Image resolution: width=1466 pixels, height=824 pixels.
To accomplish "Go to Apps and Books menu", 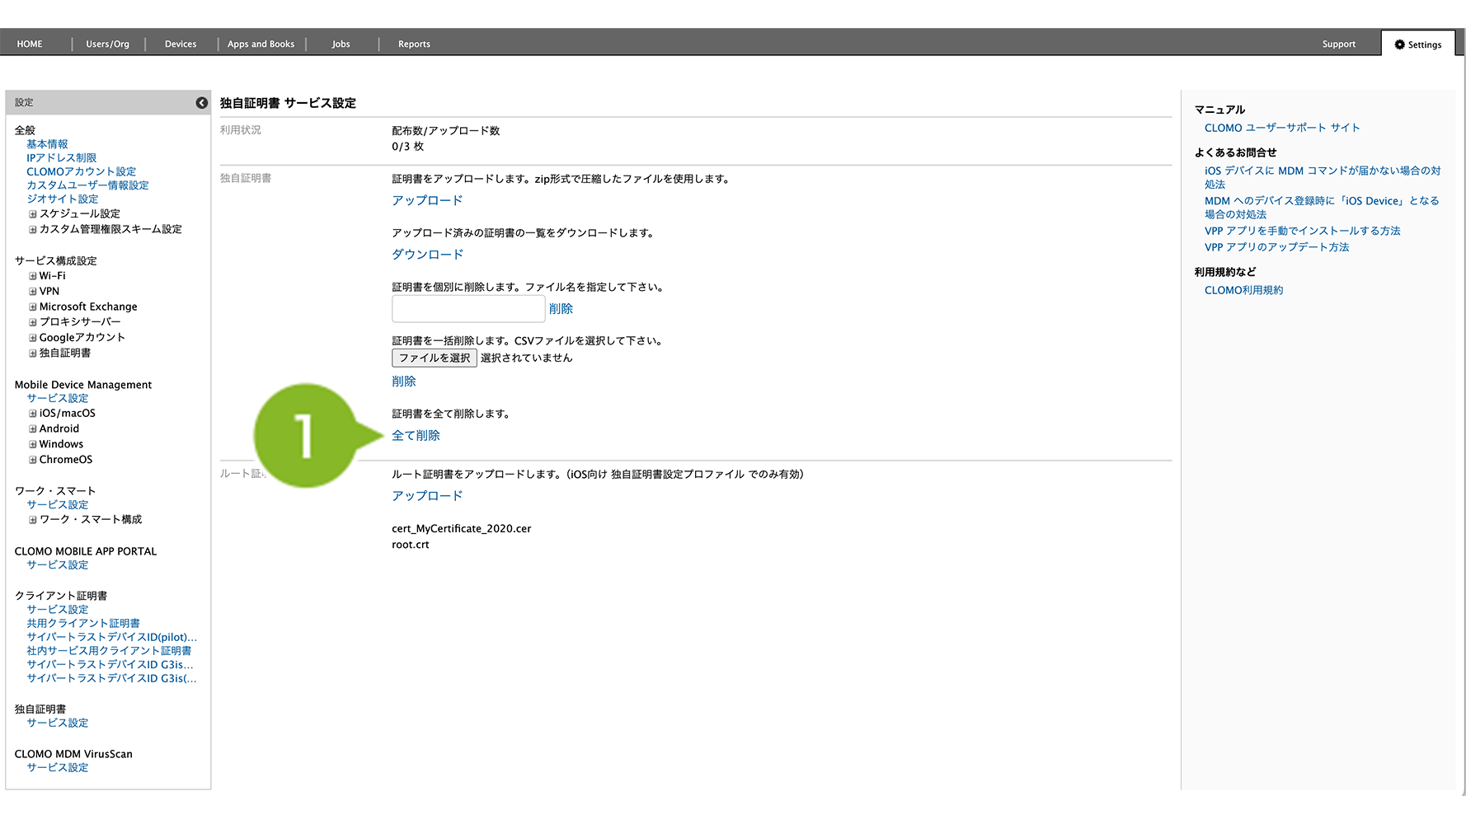I will pyautogui.click(x=261, y=44).
